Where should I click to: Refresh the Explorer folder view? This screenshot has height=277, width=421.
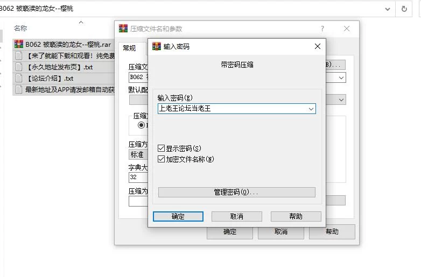(x=404, y=9)
